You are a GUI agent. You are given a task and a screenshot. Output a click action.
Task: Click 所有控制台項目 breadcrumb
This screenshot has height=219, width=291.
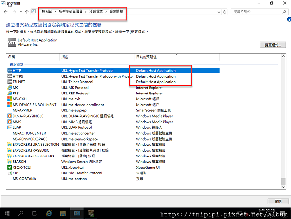coord(70,11)
